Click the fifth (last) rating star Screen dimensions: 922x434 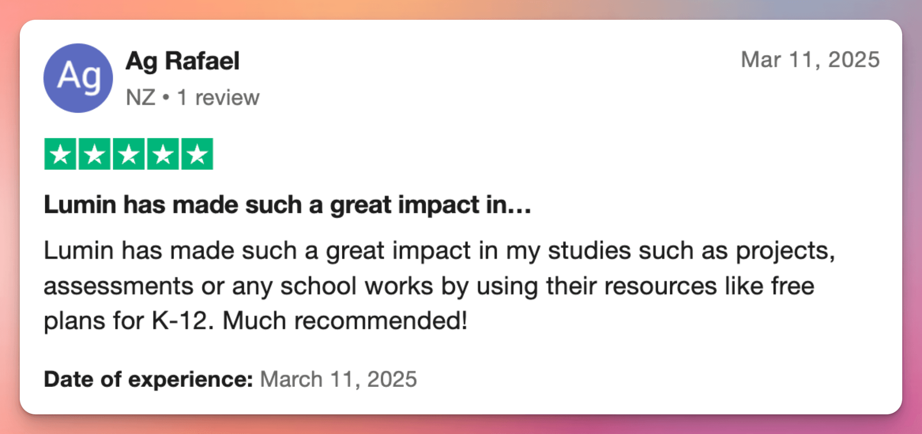197,154
